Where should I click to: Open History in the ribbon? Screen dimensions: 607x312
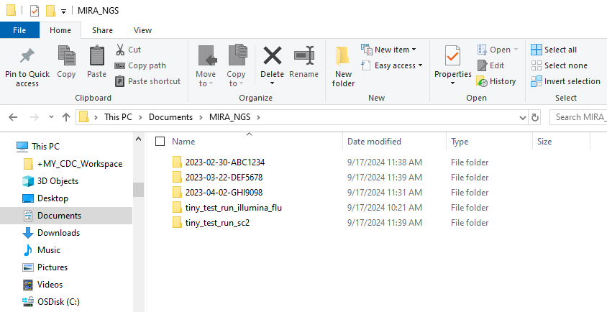tap(496, 81)
